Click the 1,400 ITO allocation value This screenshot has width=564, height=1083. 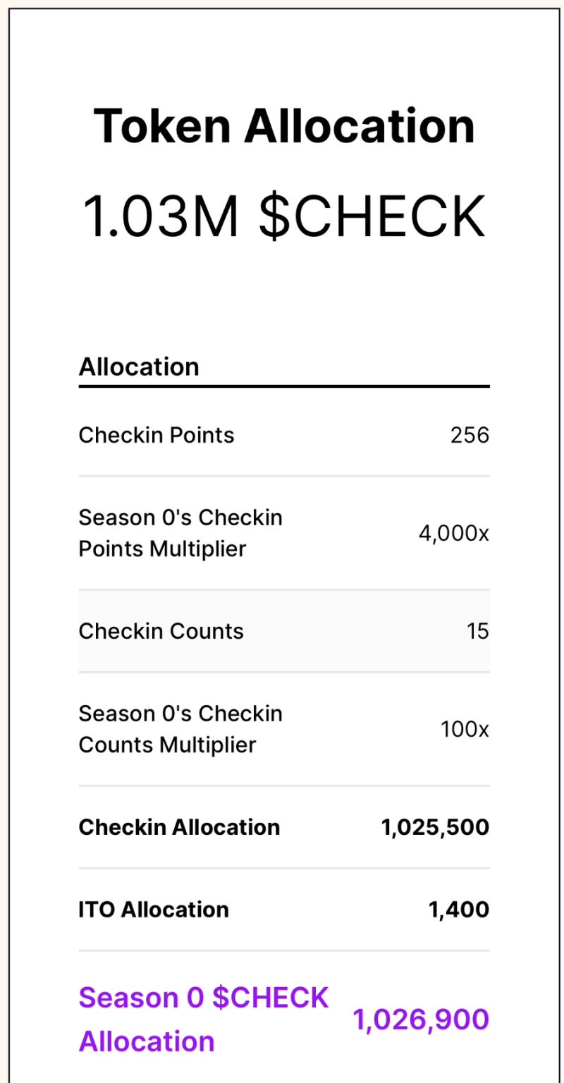pyautogui.click(x=459, y=910)
